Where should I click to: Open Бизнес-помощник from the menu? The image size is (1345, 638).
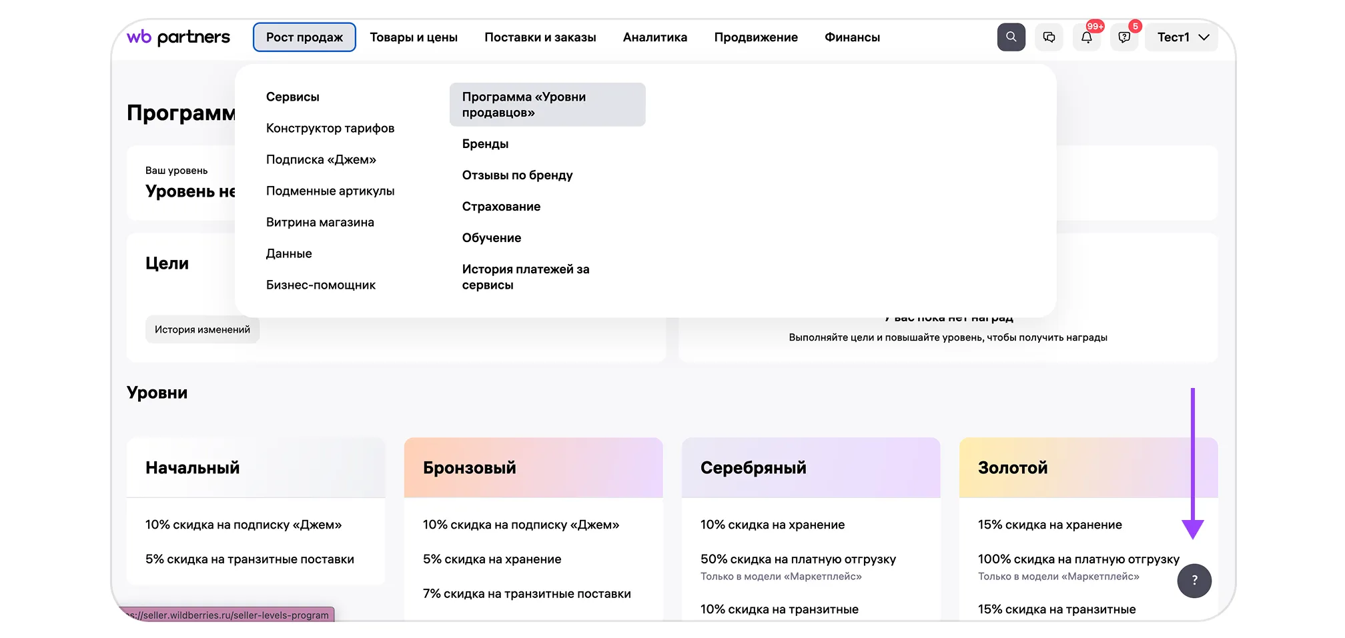[320, 285]
